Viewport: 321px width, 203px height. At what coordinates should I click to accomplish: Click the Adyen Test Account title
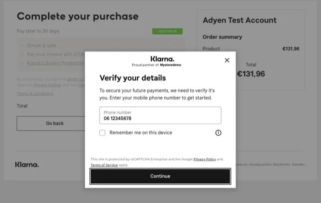[x=240, y=20]
